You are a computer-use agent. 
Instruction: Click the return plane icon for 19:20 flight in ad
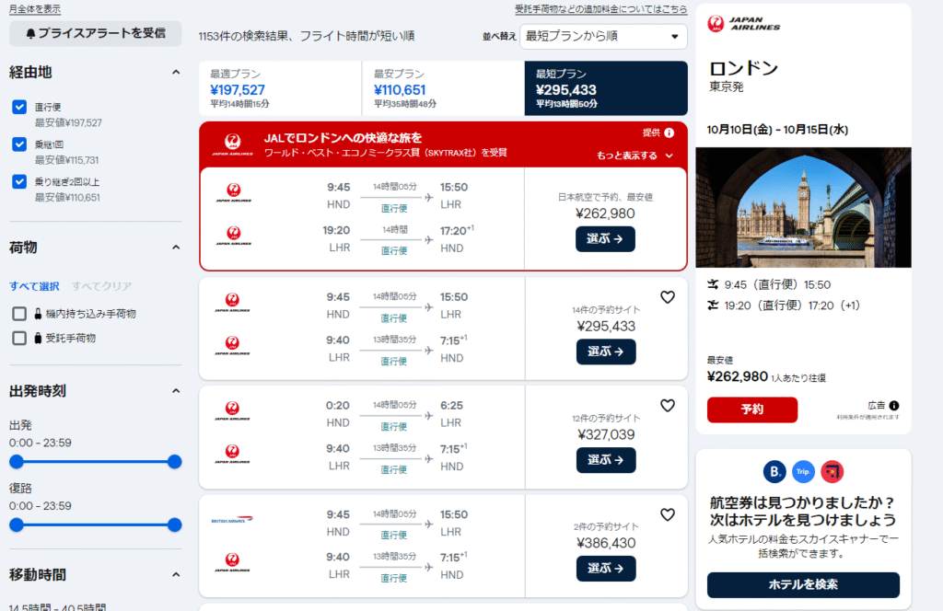click(713, 305)
